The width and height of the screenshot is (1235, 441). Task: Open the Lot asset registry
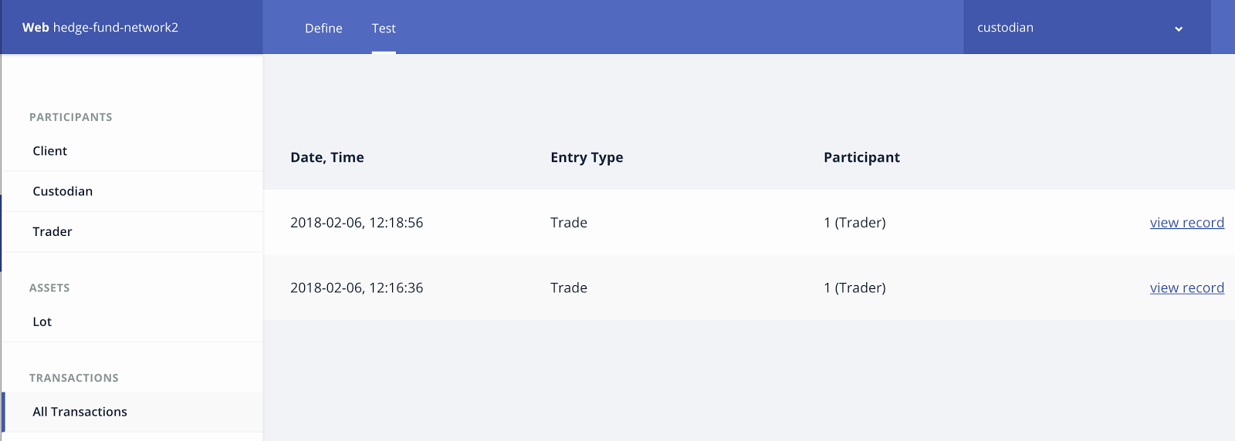point(42,321)
